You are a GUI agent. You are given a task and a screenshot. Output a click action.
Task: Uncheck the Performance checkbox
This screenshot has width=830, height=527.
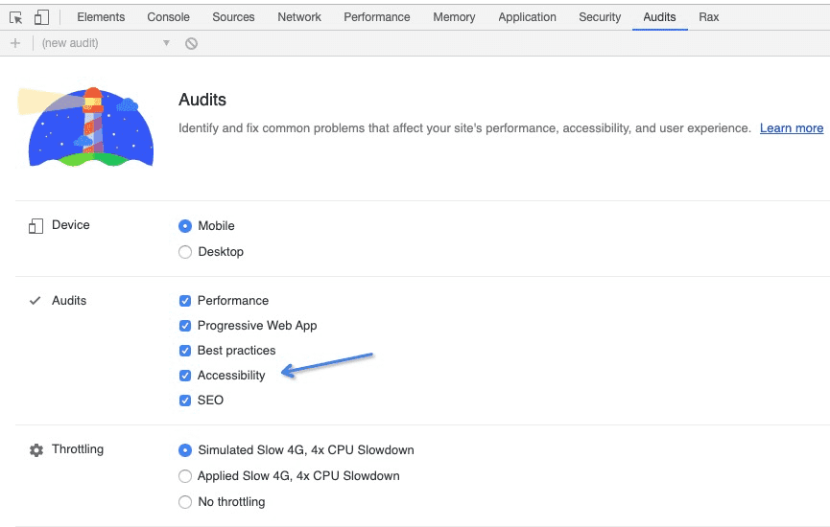click(x=186, y=301)
